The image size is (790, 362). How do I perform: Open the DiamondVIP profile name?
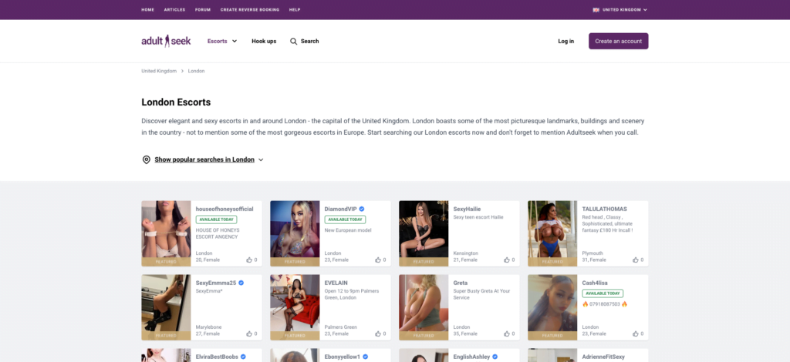point(340,209)
